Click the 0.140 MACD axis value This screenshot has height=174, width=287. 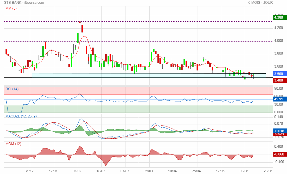(279, 117)
